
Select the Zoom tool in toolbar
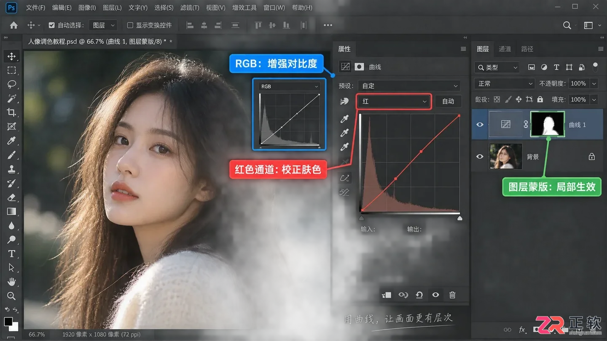point(11,296)
